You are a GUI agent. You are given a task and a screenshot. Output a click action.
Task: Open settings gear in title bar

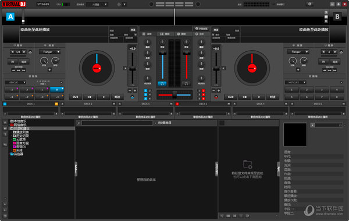(309, 4)
